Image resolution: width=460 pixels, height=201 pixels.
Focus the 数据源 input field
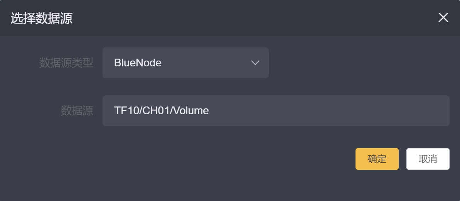pyautogui.click(x=276, y=111)
